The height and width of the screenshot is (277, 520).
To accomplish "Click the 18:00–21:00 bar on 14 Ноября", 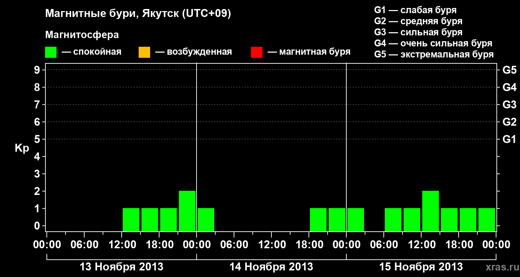I will (318, 220).
